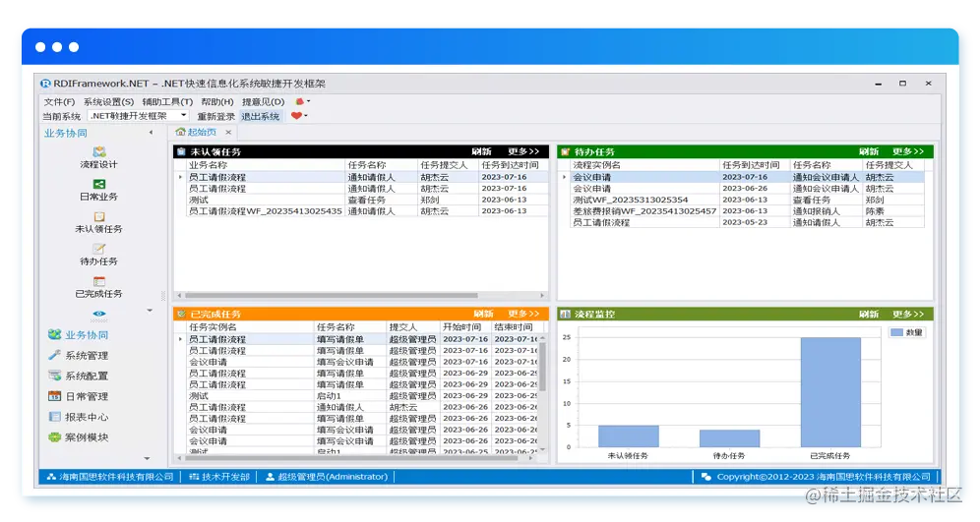Screen dimensions: 980x522
Task: Select the 系统管理 wrench module
Action: tap(78, 355)
